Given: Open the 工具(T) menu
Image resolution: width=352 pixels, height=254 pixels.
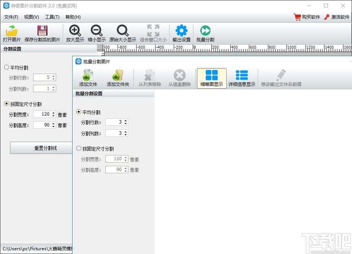Looking at the screenshot, I should pos(52,17).
